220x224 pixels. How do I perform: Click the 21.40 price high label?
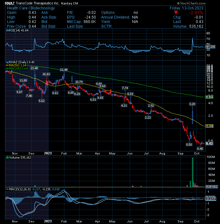point(63,70)
